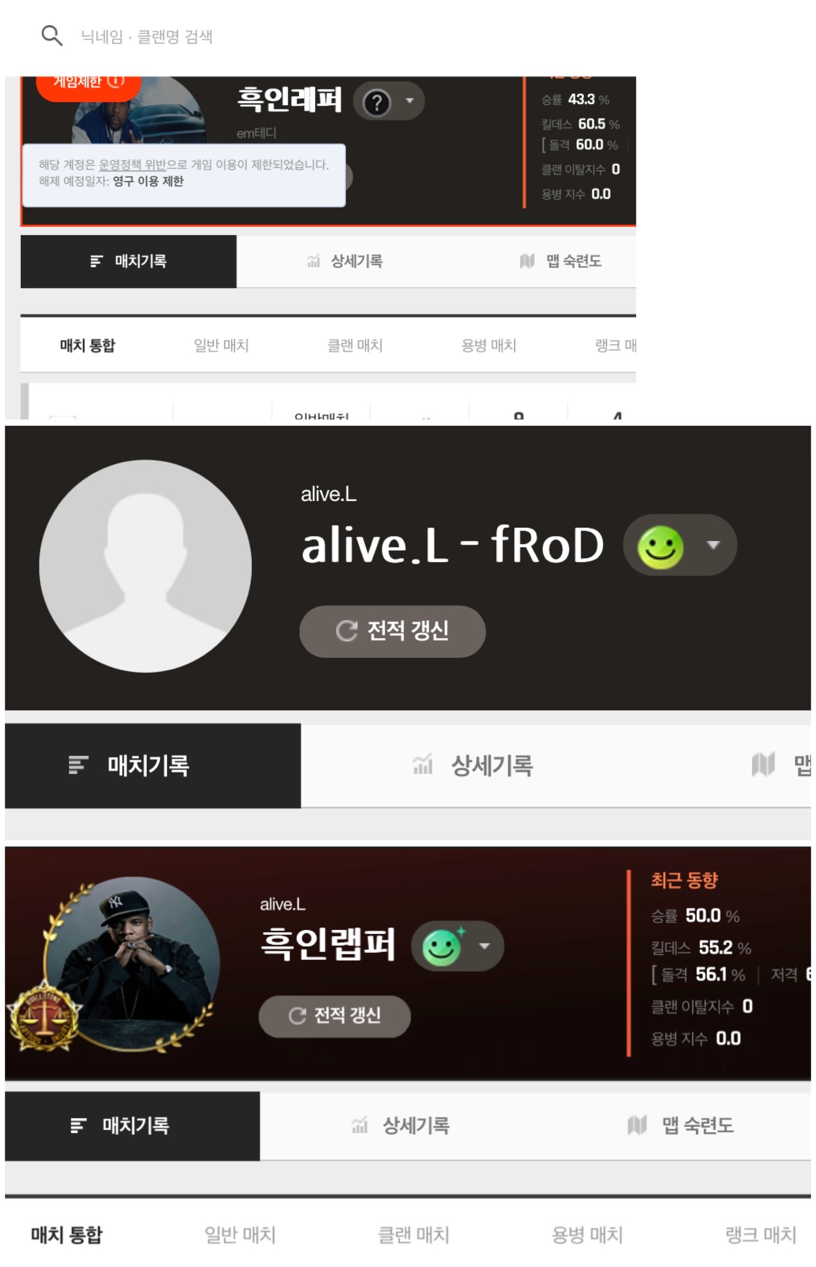The height and width of the screenshot is (1267, 816).
Task: Open the dropdown arrow next to green smiley
Action: pyautogui.click(x=484, y=946)
